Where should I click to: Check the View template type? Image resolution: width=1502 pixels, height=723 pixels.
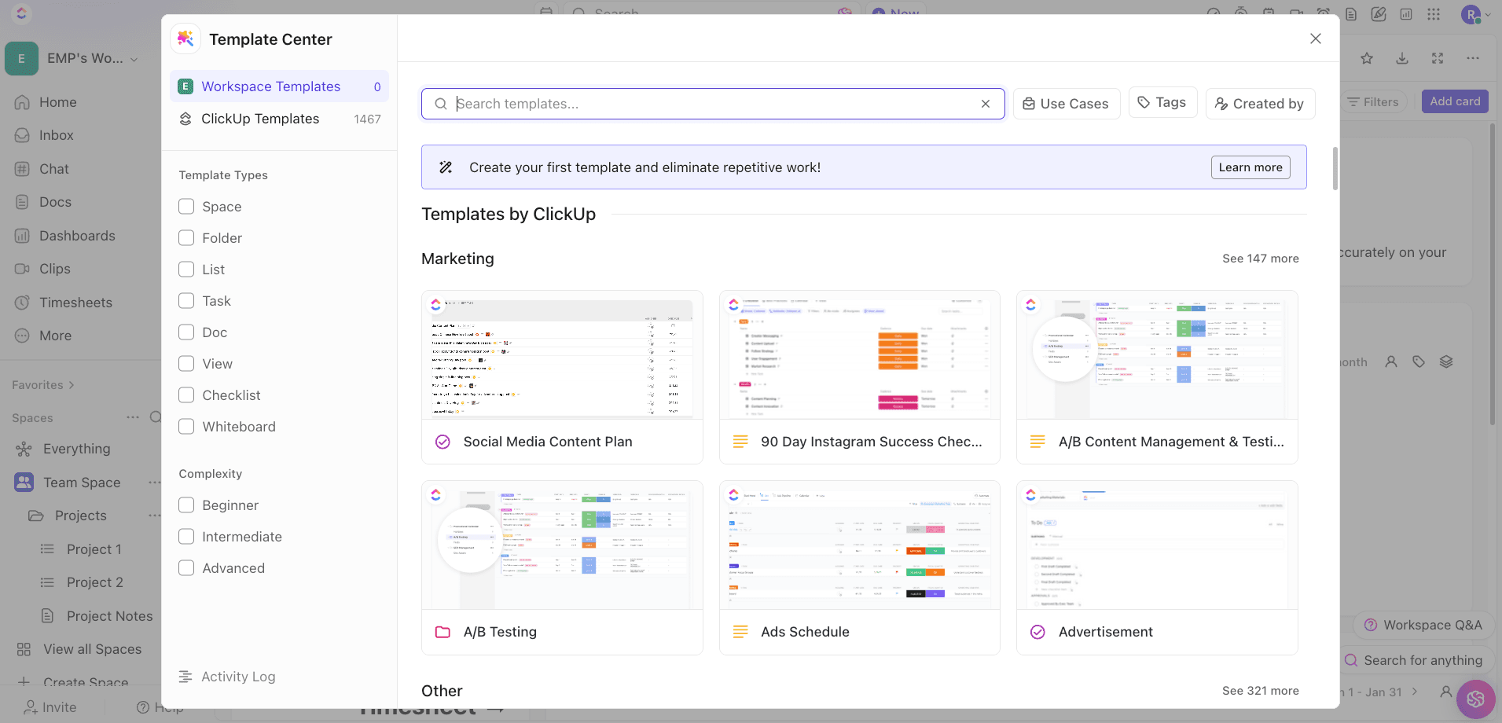(186, 364)
